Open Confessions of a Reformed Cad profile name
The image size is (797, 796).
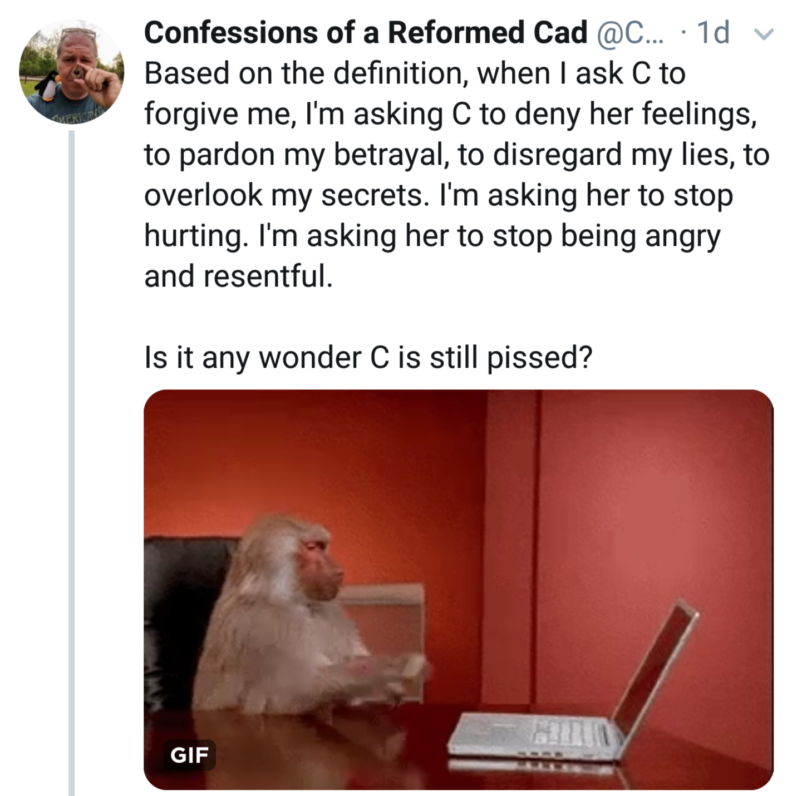pos(365,32)
